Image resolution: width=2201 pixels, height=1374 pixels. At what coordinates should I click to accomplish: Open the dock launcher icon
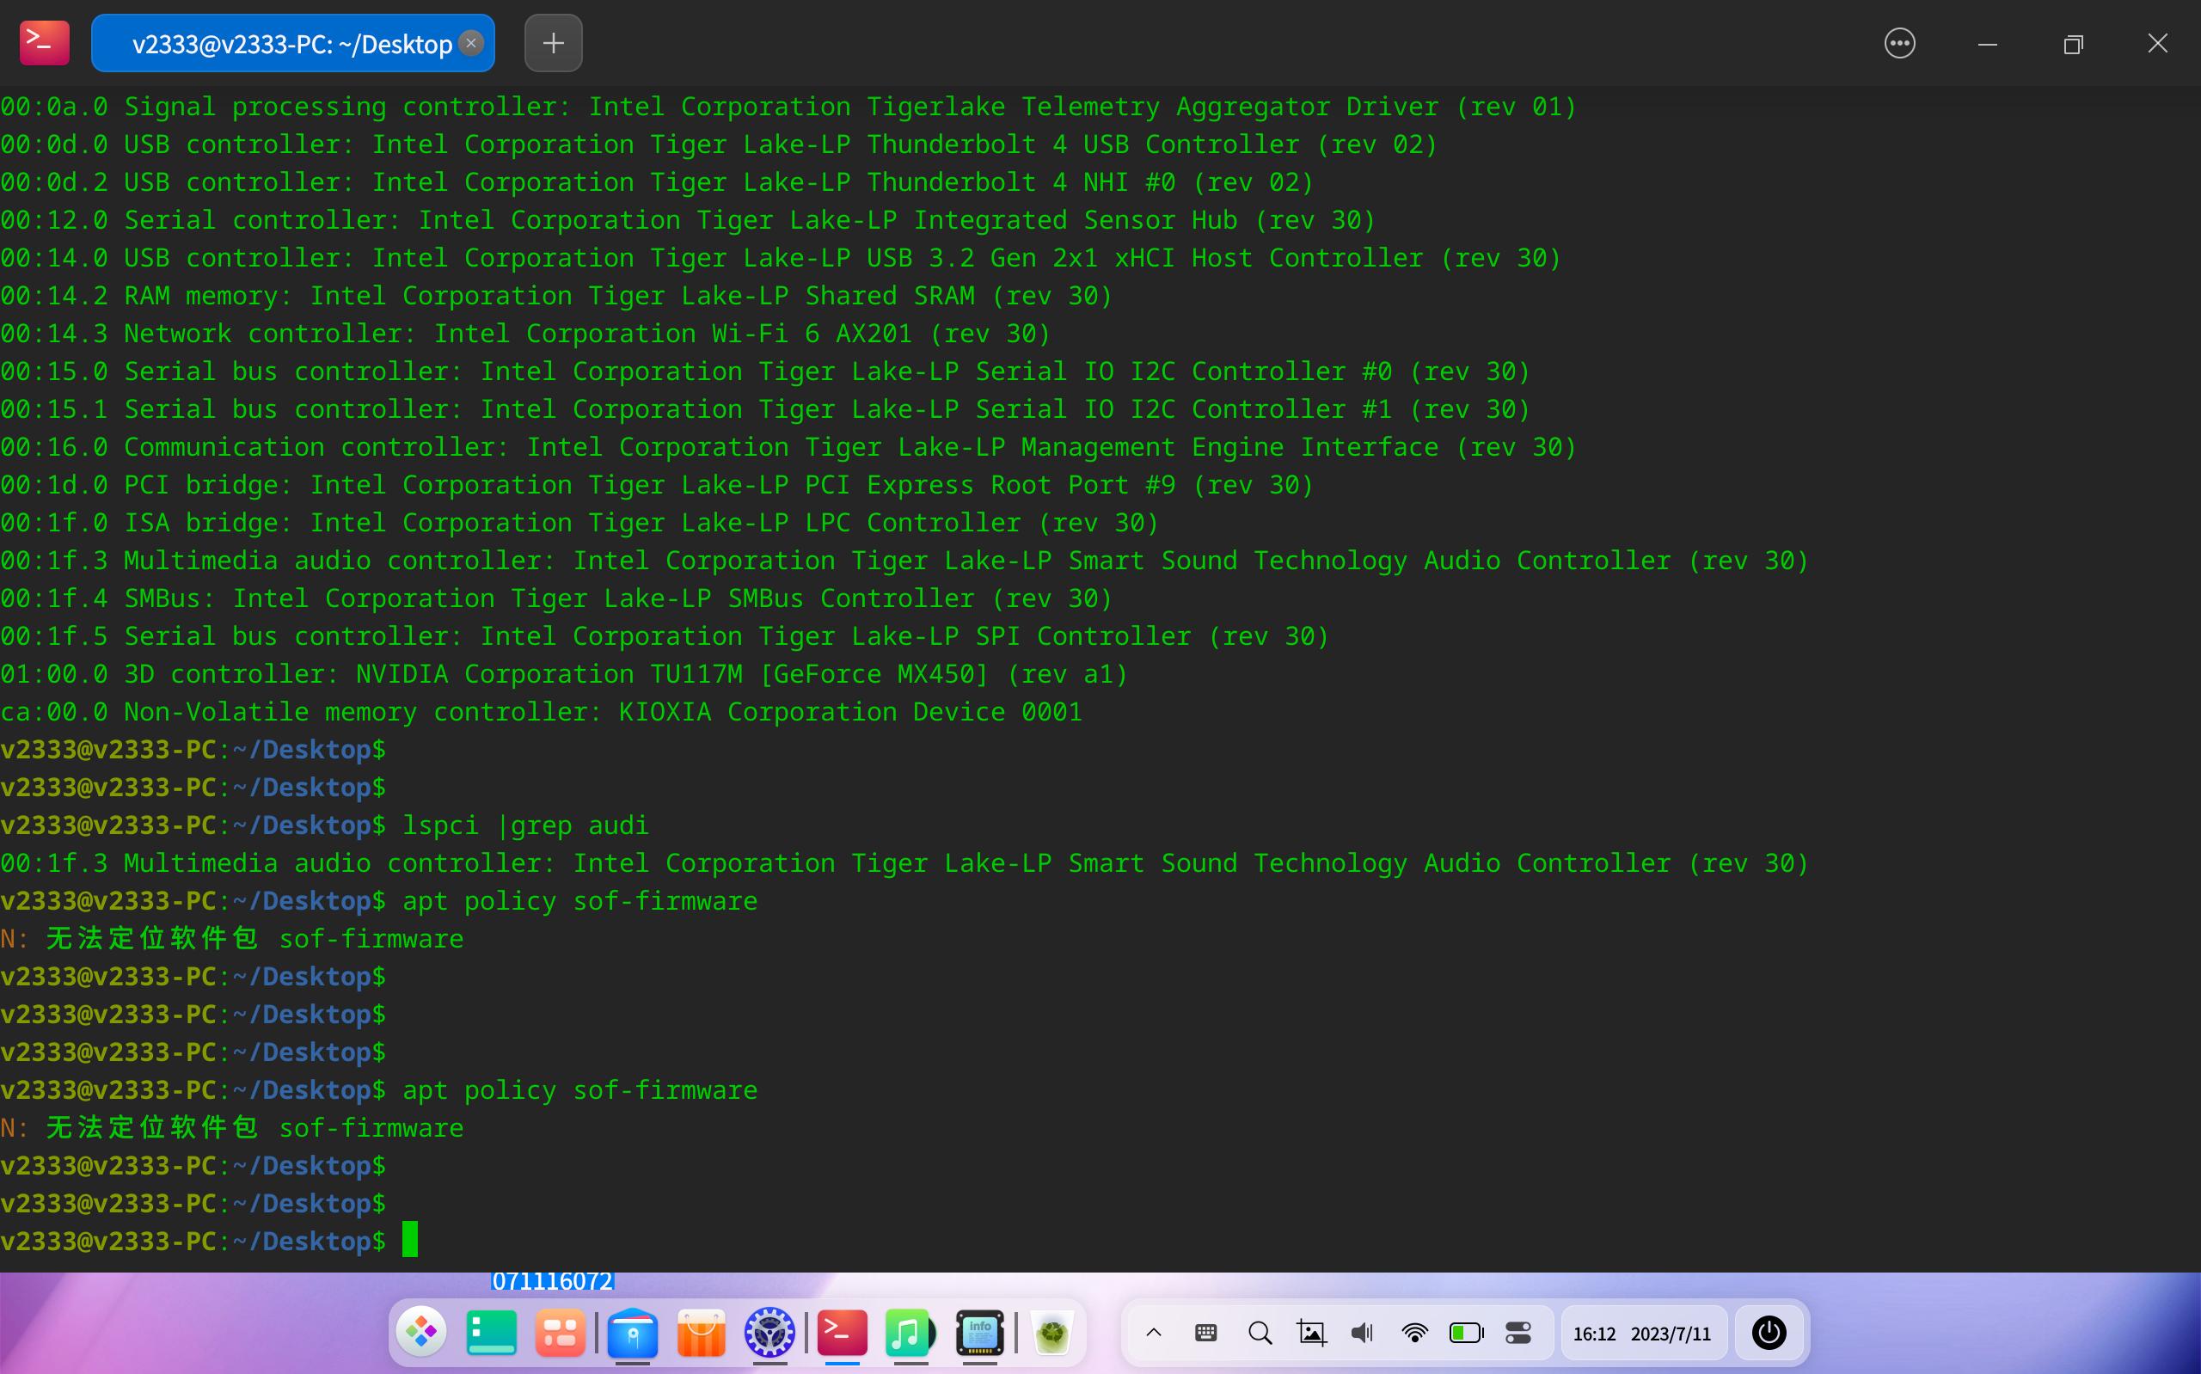click(421, 1332)
